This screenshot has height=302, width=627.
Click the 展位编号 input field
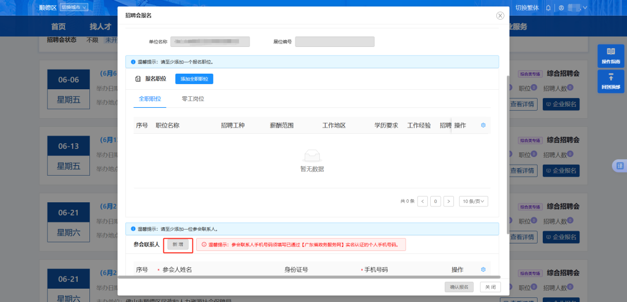334,42
